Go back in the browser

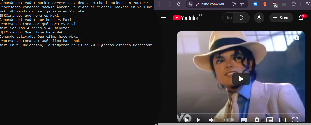(160, 4)
